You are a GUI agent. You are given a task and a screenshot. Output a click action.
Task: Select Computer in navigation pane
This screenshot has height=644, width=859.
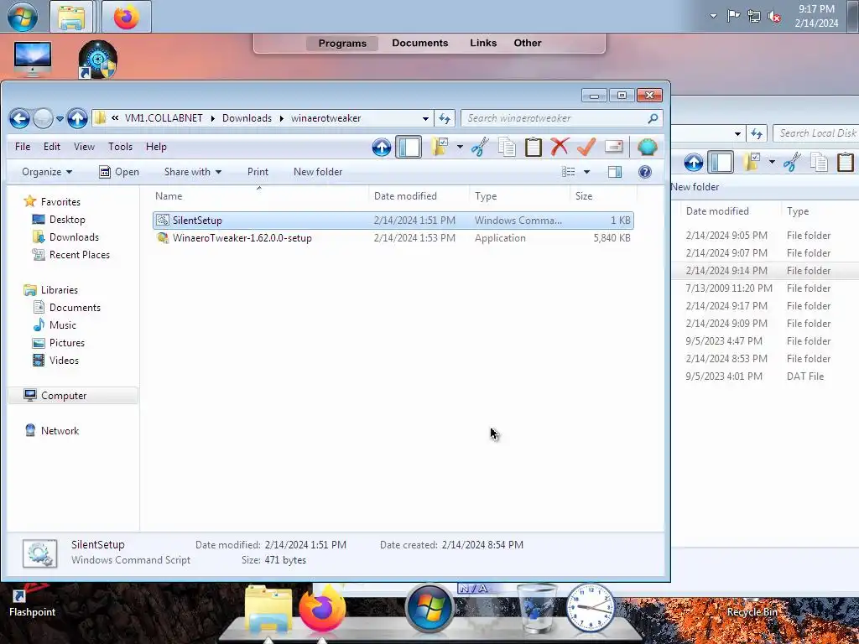coord(72,396)
